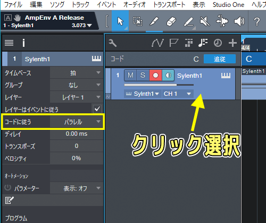Uncheck レイヤーはイベントに従う checkbox
The height and width of the screenshot is (223, 266).
(x=97, y=109)
